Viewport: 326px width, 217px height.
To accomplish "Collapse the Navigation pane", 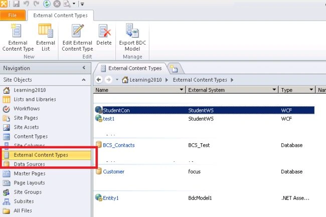I will point(84,68).
